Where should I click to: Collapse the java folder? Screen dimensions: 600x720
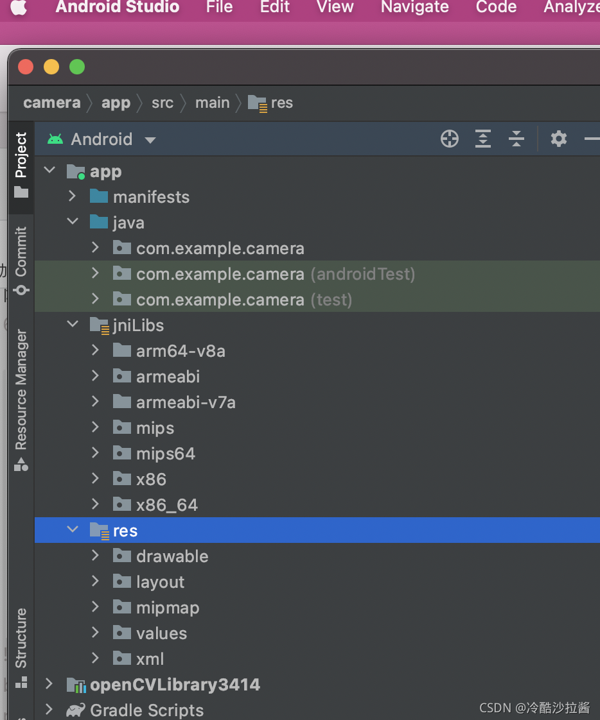click(73, 222)
